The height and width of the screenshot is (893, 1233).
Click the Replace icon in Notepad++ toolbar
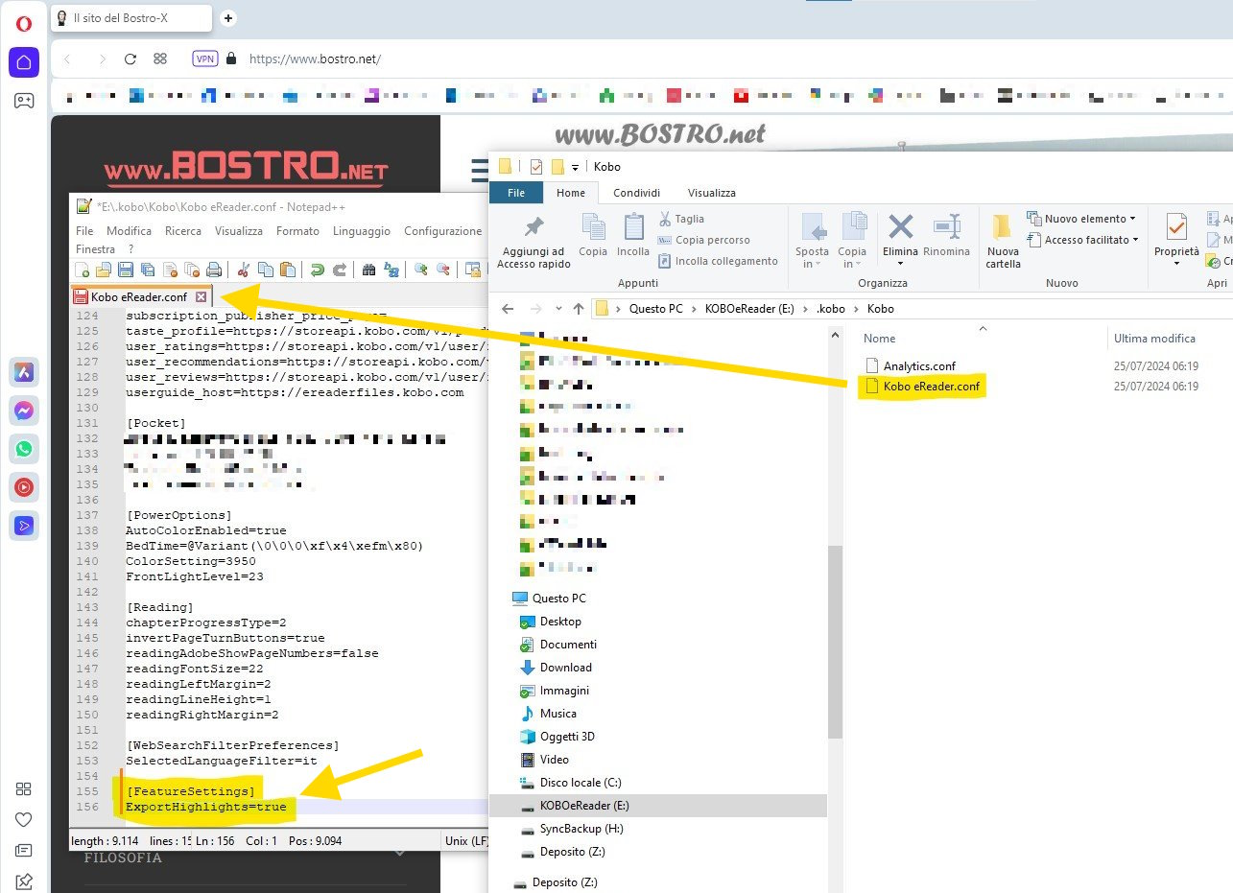(391, 270)
